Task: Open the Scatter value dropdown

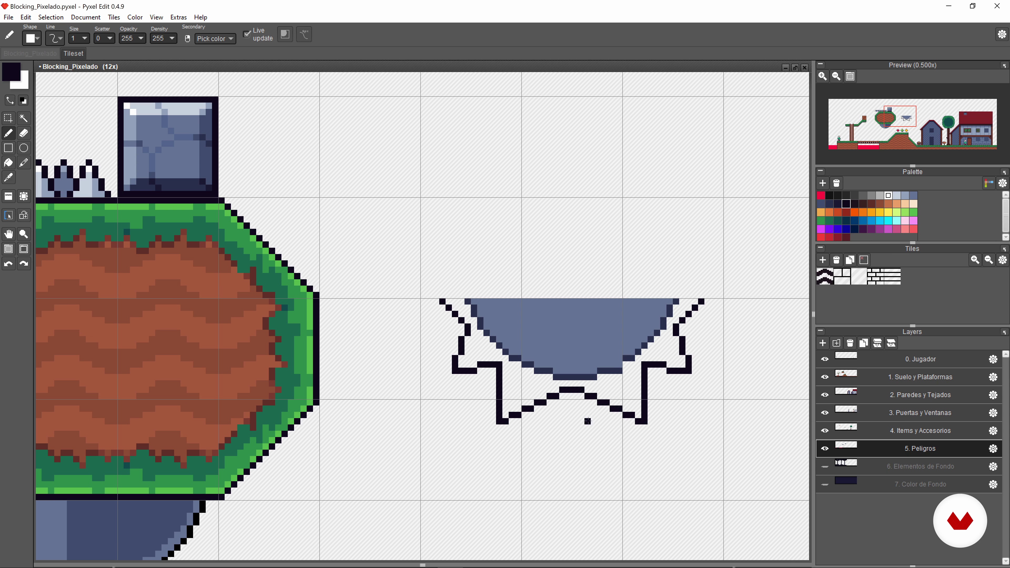Action: pos(104,38)
